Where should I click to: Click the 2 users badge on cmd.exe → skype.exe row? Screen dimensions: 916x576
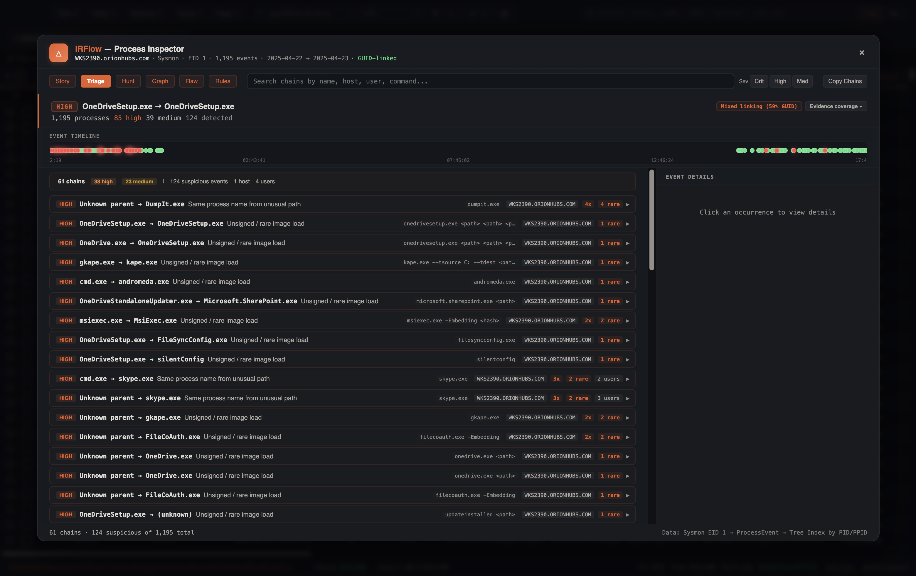click(608, 379)
